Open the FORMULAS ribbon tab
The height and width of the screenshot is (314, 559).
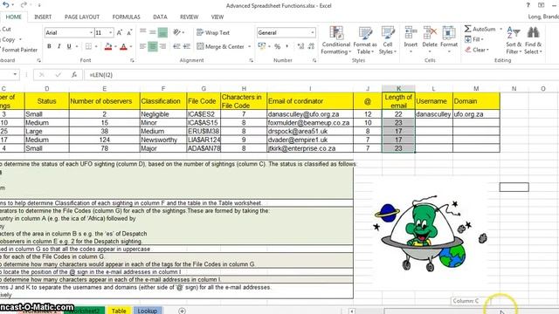tap(126, 17)
